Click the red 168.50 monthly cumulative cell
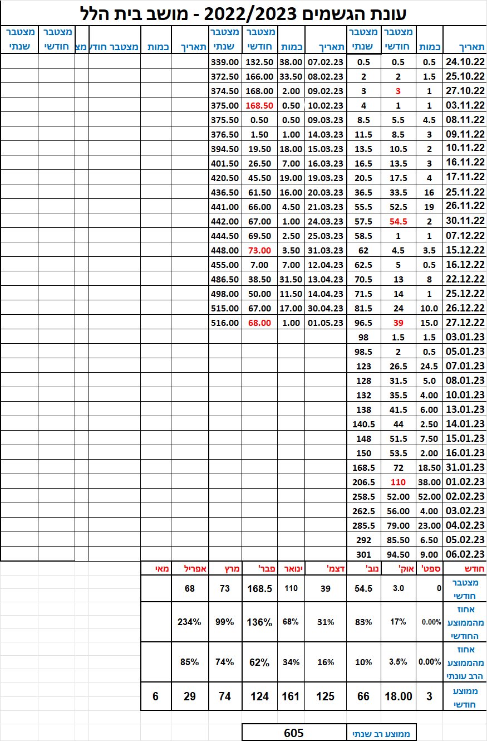This screenshot has height=741, width=487. tap(259, 105)
